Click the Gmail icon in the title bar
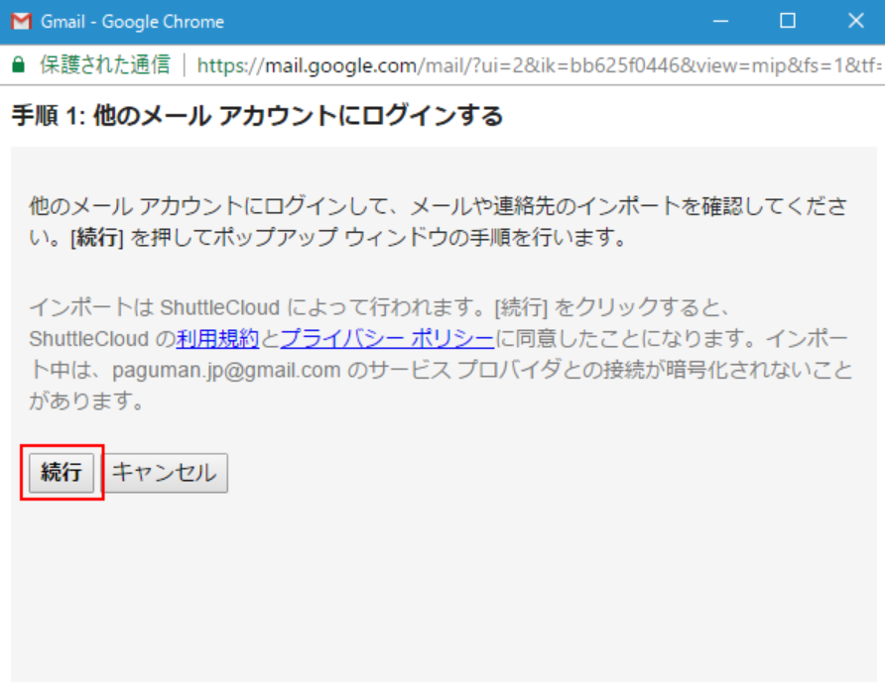This screenshot has height=687, width=885. 22,22
